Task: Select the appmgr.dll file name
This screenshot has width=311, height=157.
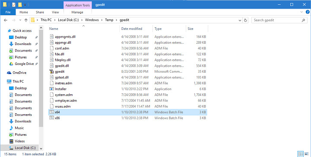Action: click(63, 42)
